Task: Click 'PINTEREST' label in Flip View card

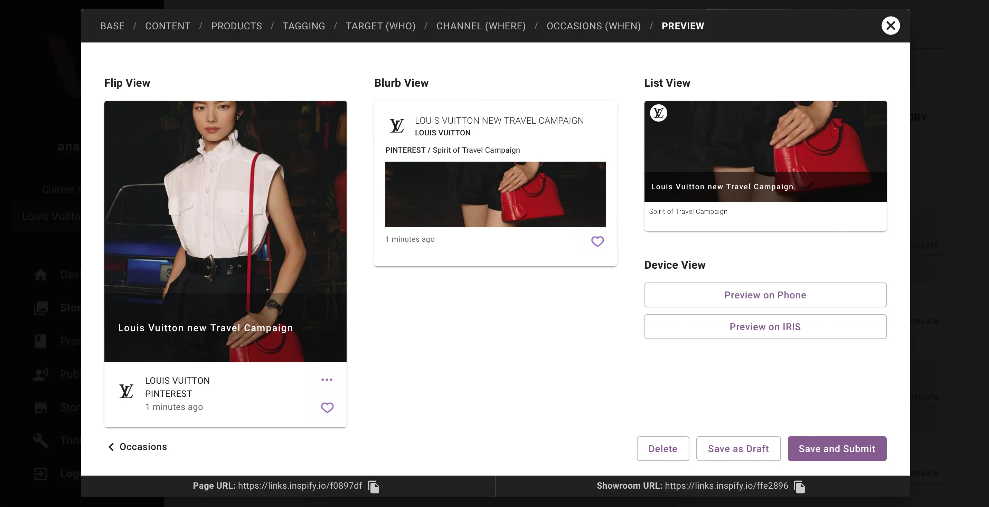Action: tap(169, 394)
